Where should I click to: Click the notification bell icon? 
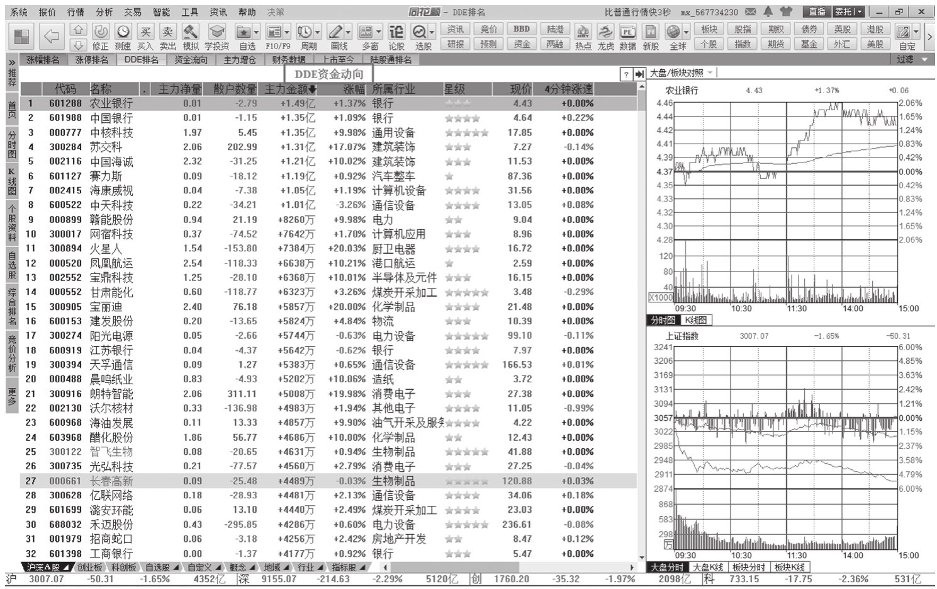768,11
